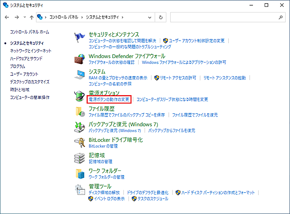The image size is (290, 214).
Task: Go up one level with up arrow
Action: [x=32, y=17]
